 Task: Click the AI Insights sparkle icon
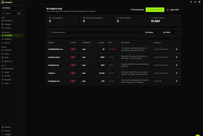tap(3, 35)
